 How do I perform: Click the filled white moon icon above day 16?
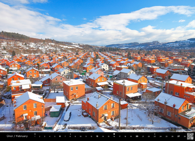pos(114,134)
